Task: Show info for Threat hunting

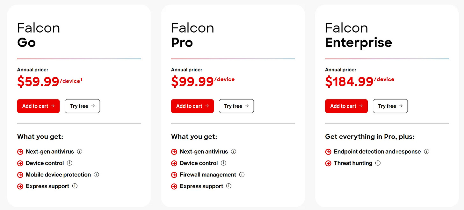Action: coord(378,163)
